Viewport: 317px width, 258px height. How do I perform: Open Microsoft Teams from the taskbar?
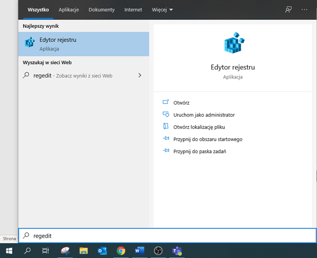click(x=177, y=251)
